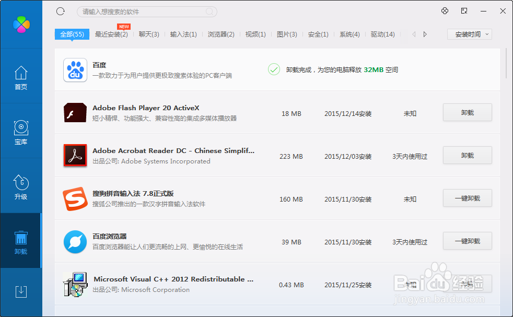Click the vertical scrollbar of the list
513x317 pixels.
[x=506, y=64]
